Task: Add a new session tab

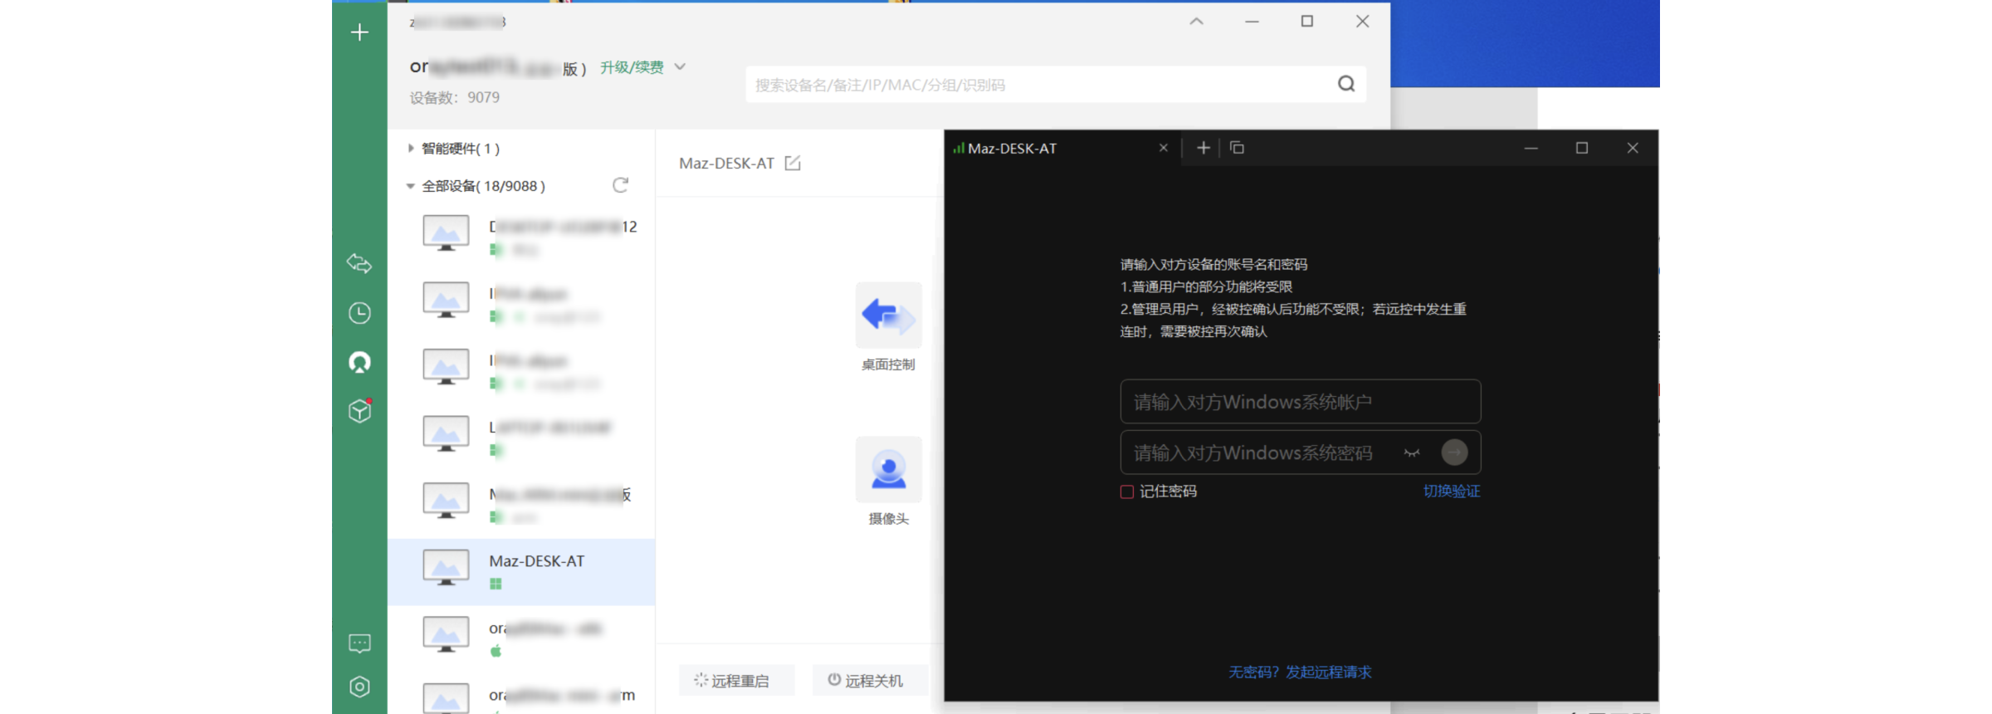Action: tap(1203, 148)
